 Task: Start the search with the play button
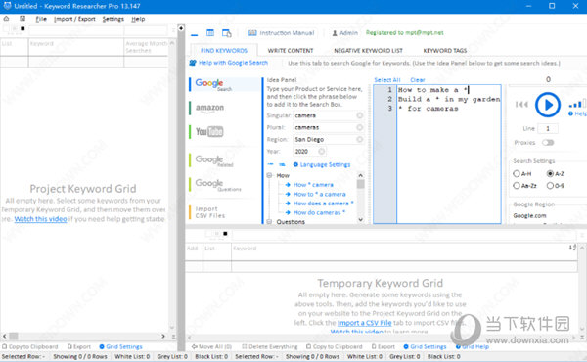click(x=548, y=105)
